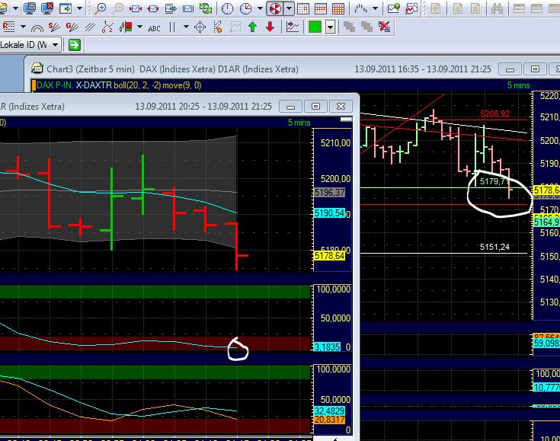Open the dropdown next to vertical lines tool
Image resolution: width=560 pixels, height=441 pixels.
pos(186,27)
